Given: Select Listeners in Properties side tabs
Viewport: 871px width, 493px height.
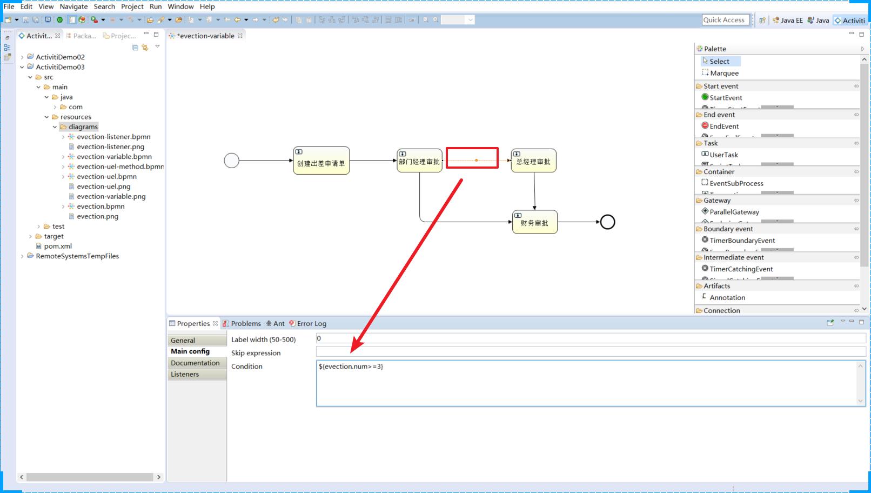Looking at the screenshot, I should [197, 374].
